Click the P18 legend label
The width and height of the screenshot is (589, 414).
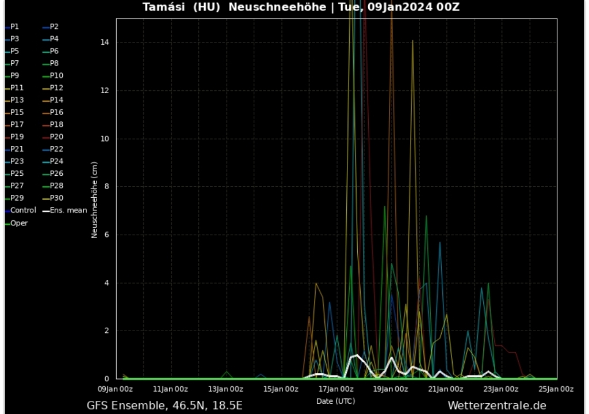point(56,125)
